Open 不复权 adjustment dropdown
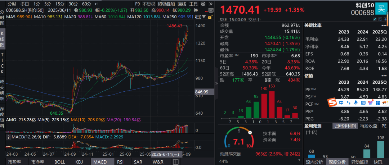This screenshot has height=165, width=389. (x=149, y=4)
